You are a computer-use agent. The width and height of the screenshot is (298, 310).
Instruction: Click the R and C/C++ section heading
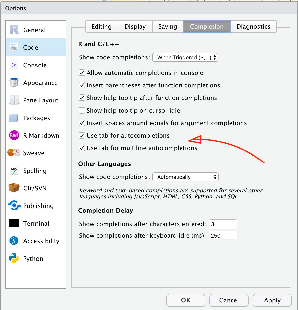pyautogui.click(x=99, y=44)
